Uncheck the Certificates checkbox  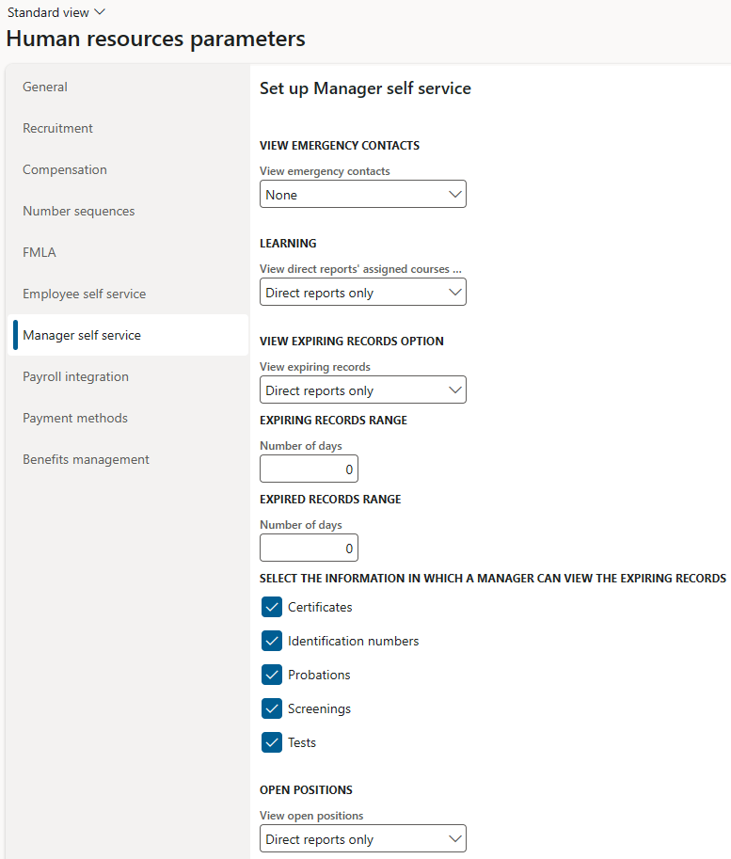272,607
